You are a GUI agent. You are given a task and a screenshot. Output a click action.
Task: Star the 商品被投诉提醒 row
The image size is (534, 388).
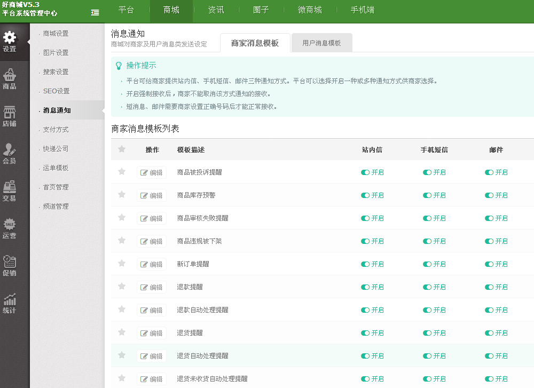point(122,171)
